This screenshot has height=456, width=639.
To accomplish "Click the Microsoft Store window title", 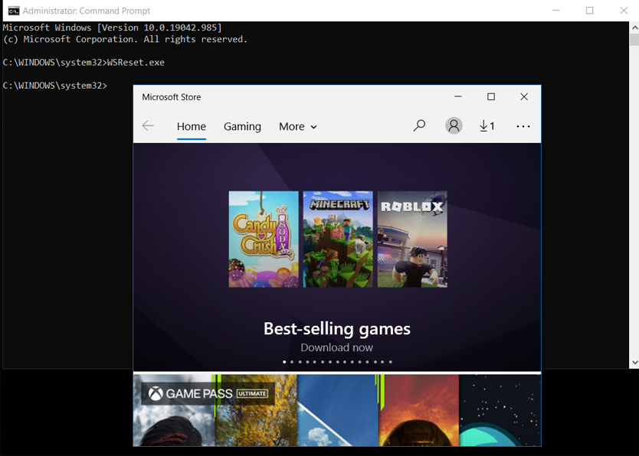I will pyautogui.click(x=172, y=97).
